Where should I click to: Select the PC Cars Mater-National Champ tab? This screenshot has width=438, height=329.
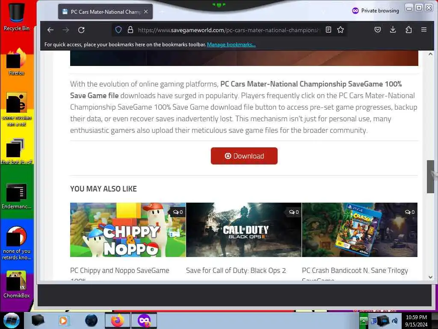pos(105,12)
